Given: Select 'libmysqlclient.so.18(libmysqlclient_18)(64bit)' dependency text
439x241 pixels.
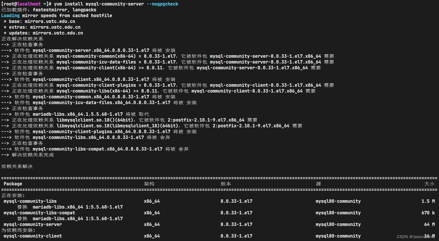Looking at the screenshot, I should pos(117,126).
